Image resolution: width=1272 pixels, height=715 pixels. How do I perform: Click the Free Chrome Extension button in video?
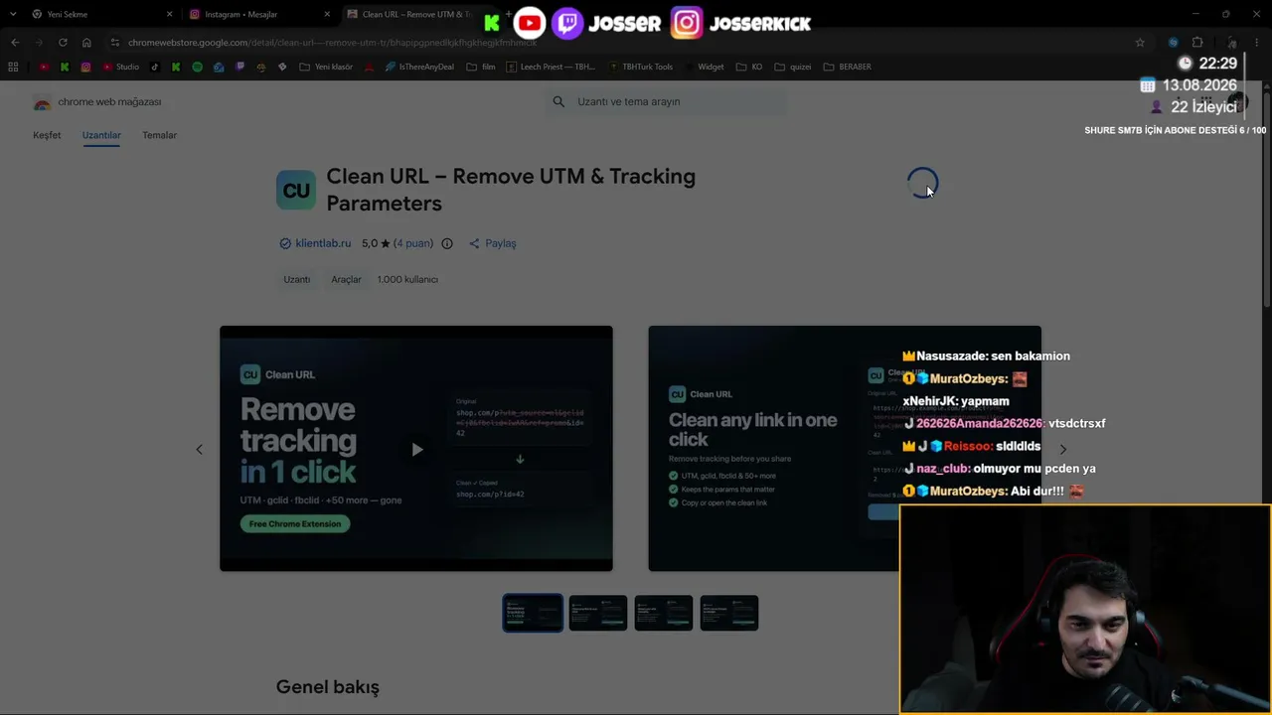click(x=295, y=523)
